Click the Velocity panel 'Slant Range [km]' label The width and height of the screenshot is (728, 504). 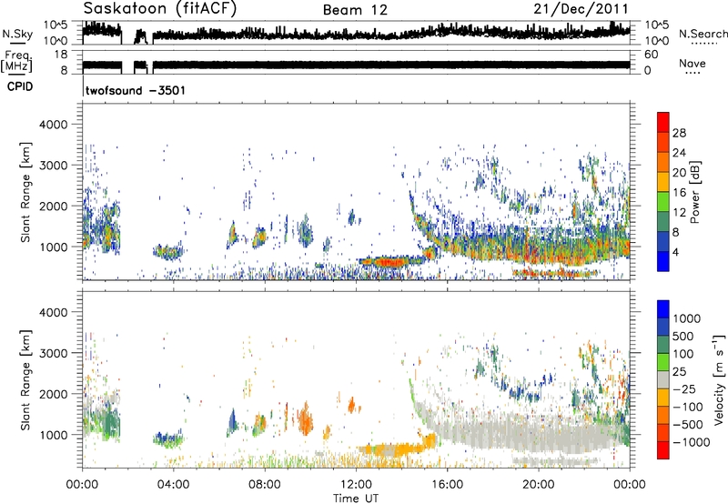(25, 379)
